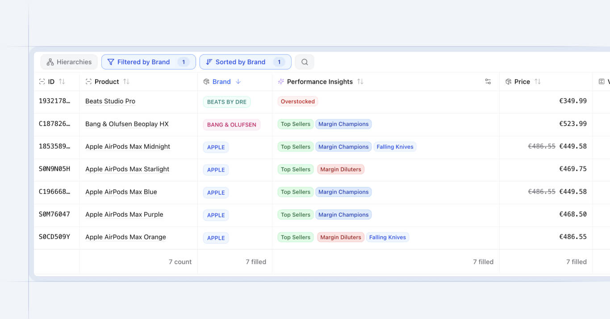Select ID cell C187826…
The width and height of the screenshot is (610, 319).
pos(54,124)
